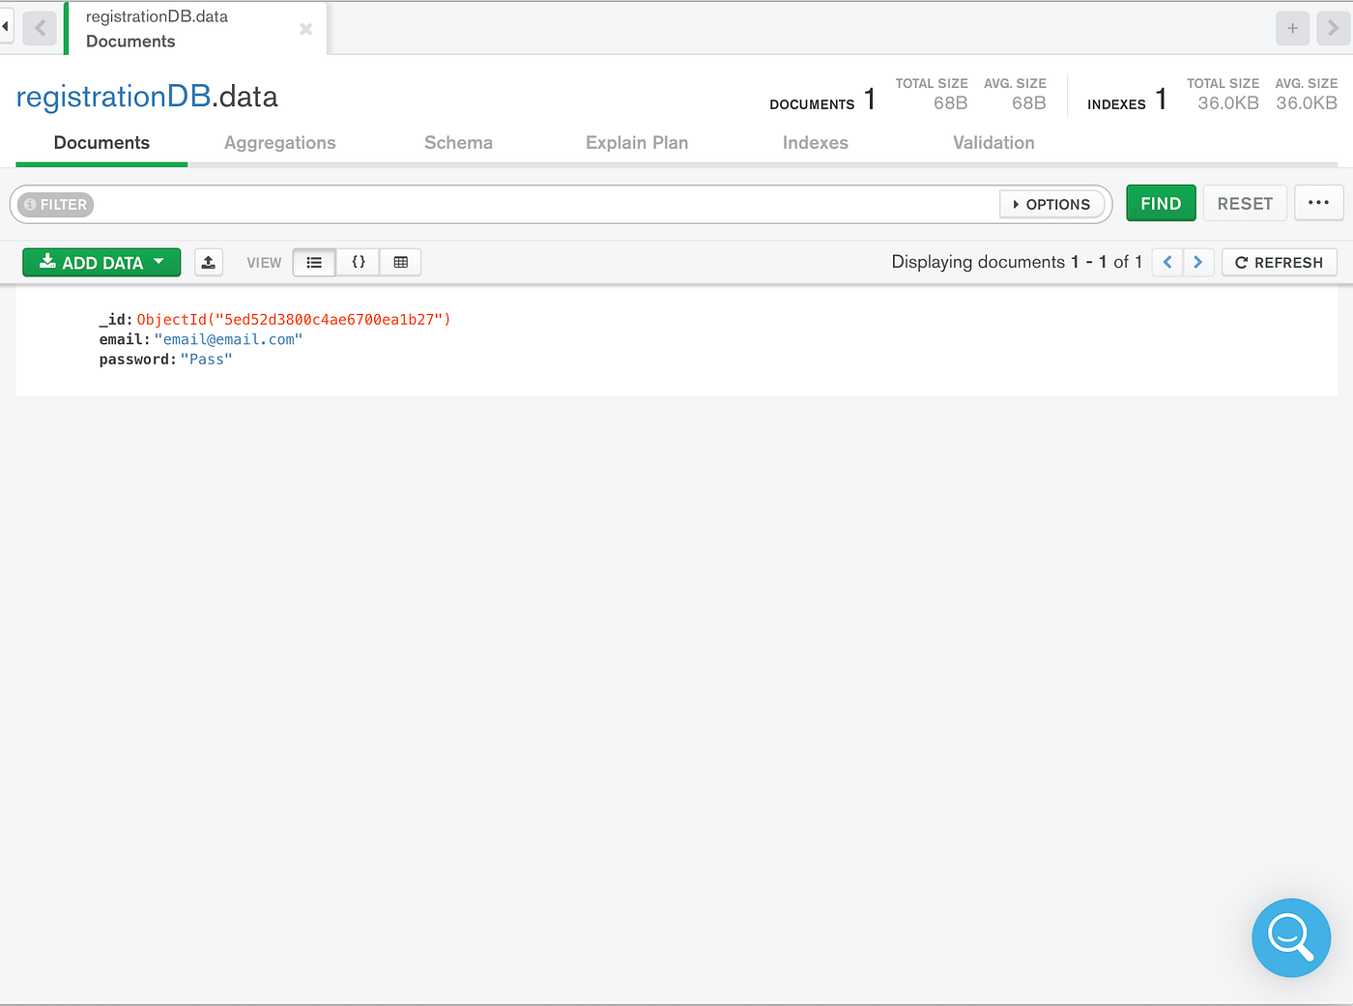The image size is (1353, 1006).
Task: Switch to Table view of documents
Action: pyautogui.click(x=400, y=262)
